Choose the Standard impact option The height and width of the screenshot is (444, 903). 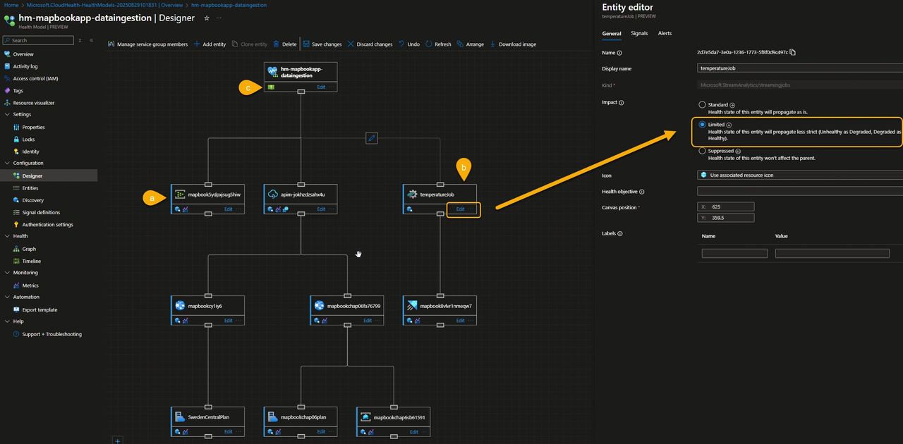click(x=702, y=104)
